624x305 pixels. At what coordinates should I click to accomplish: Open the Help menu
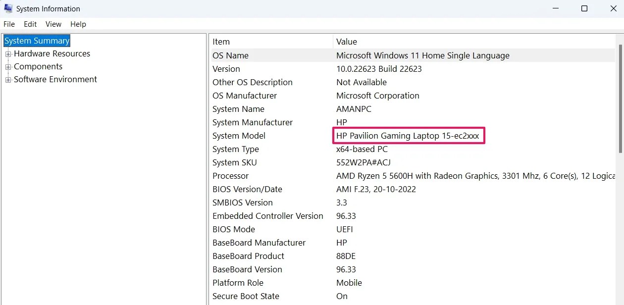point(78,24)
